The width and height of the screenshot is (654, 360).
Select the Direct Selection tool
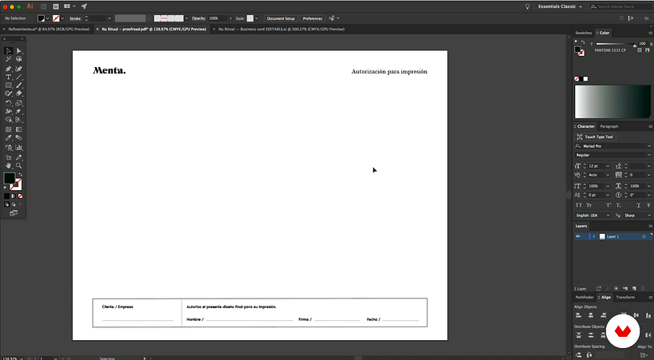19,50
